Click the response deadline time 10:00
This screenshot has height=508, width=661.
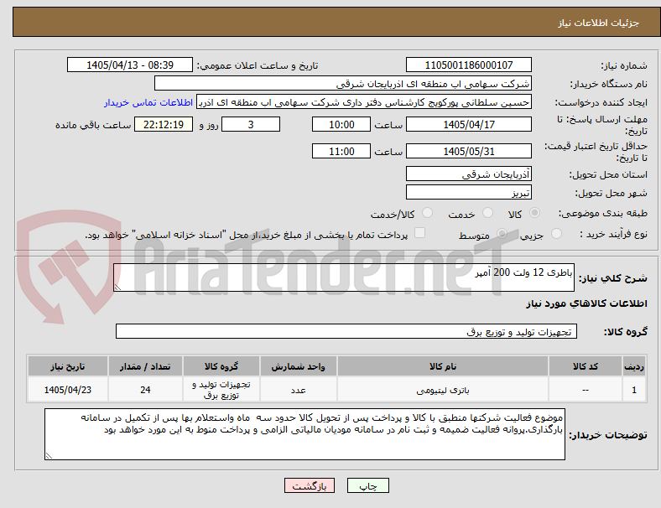pos(341,124)
